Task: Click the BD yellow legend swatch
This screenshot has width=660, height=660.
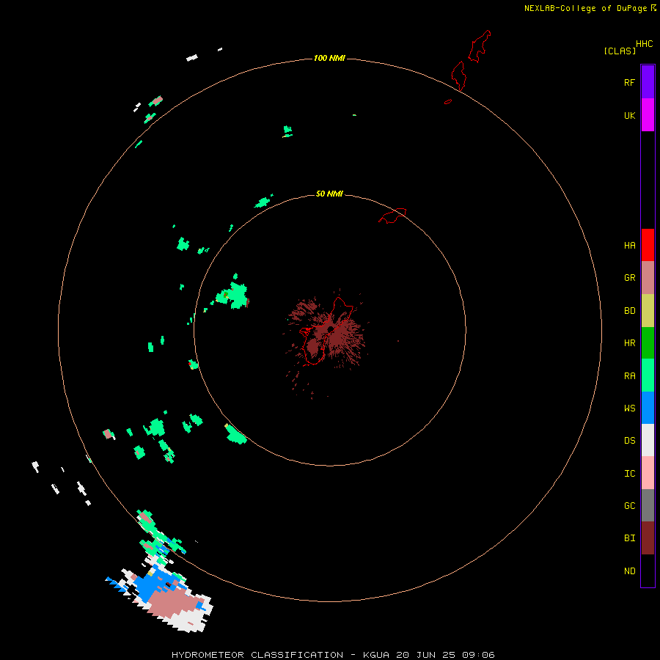Action: [648, 311]
